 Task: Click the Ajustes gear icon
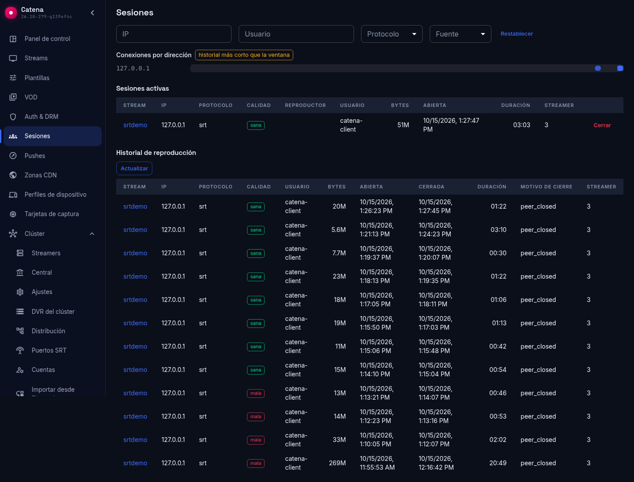[20, 292]
